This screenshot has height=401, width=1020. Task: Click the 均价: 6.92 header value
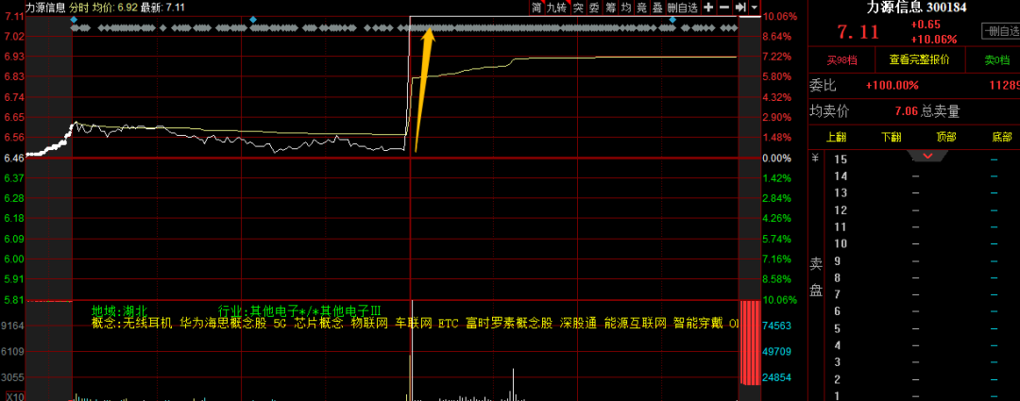point(114,8)
